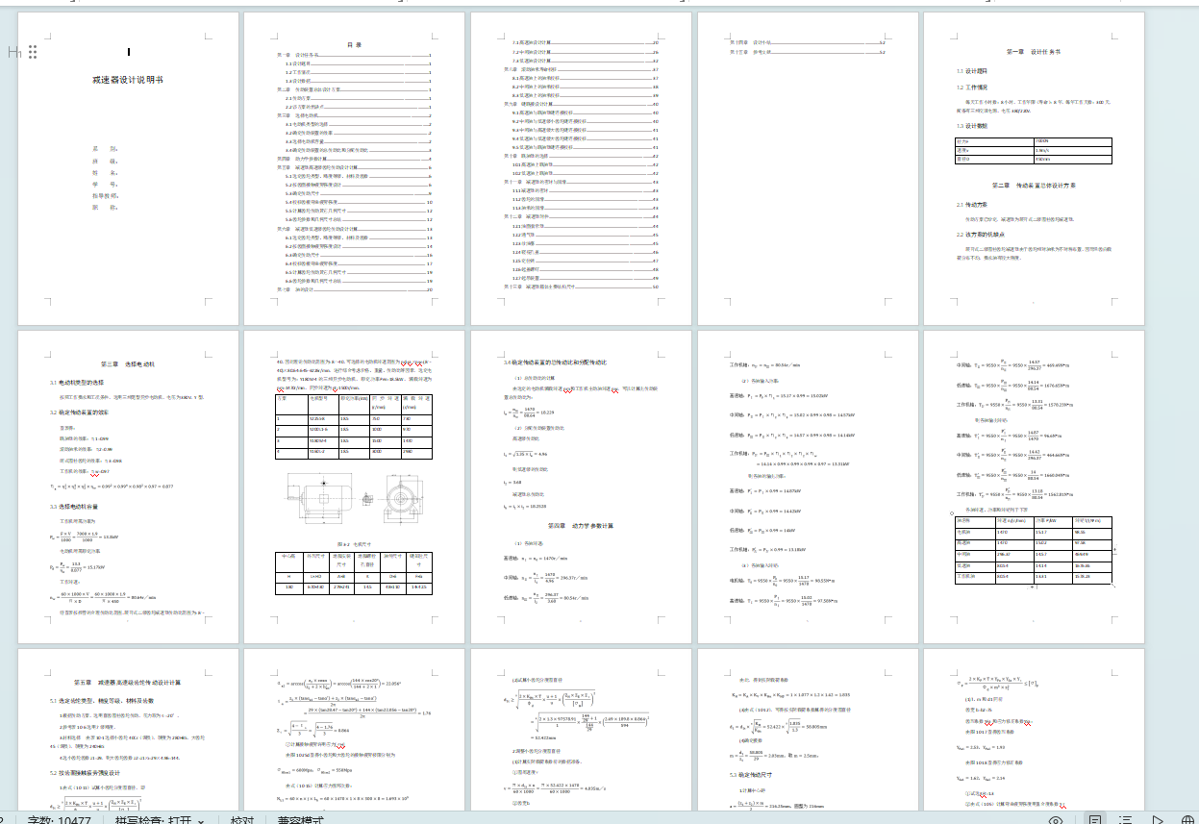Click the 职称 field on cover page
The height and width of the screenshot is (824, 1199).
point(105,207)
